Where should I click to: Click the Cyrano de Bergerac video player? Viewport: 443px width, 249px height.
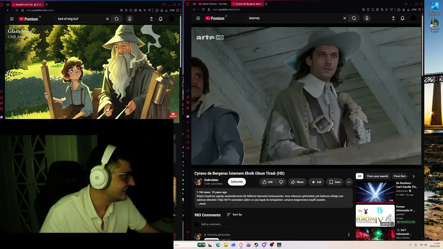[306, 96]
